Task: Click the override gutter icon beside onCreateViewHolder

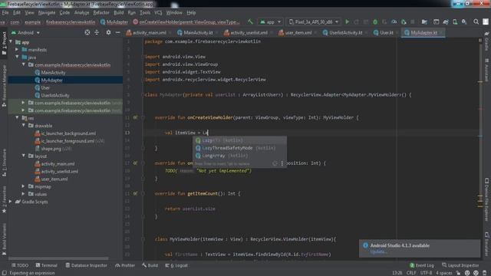Action: click(x=135, y=117)
